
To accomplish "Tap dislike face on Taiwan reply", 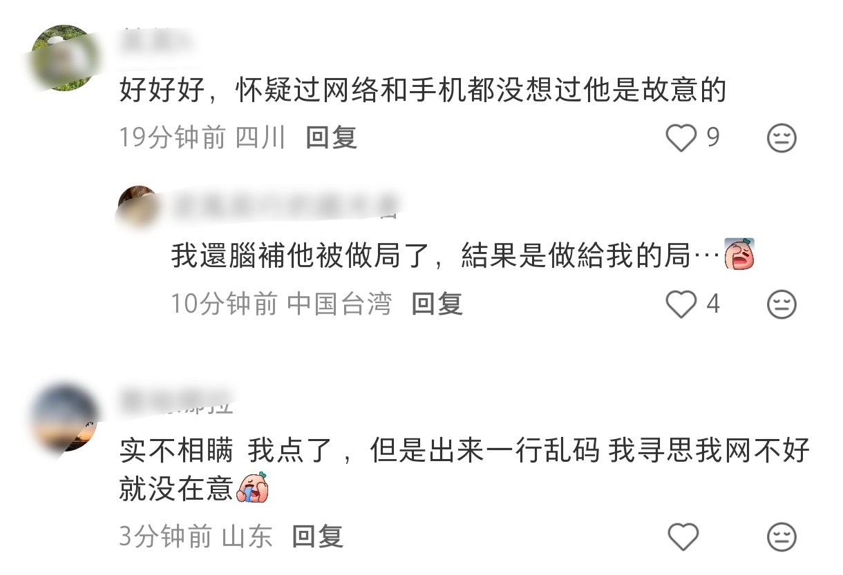I will tap(782, 304).
